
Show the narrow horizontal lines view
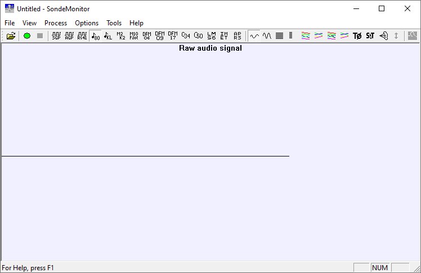coord(291,35)
